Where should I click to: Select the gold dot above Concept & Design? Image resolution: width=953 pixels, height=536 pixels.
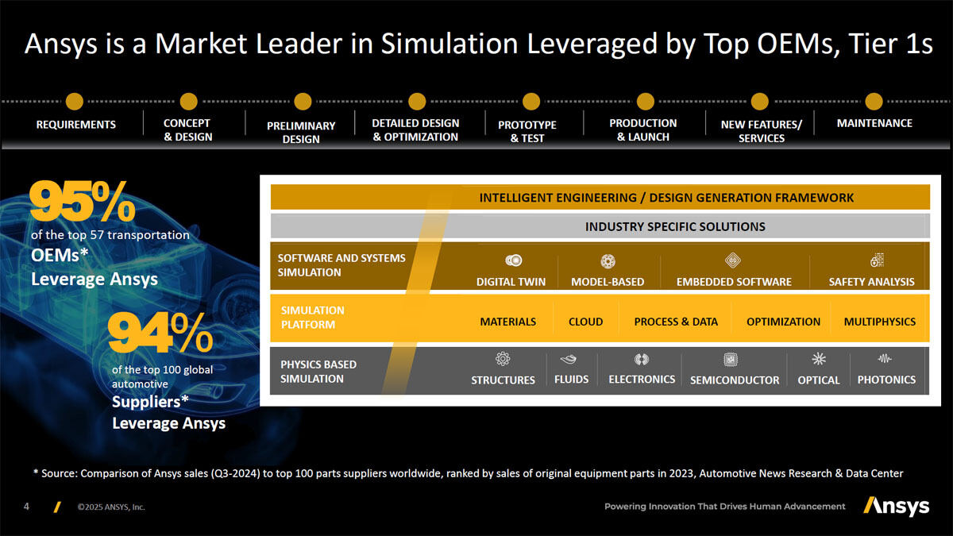click(189, 102)
